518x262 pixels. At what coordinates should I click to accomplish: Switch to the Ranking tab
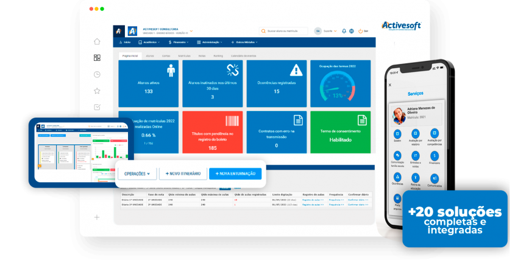(x=218, y=56)
